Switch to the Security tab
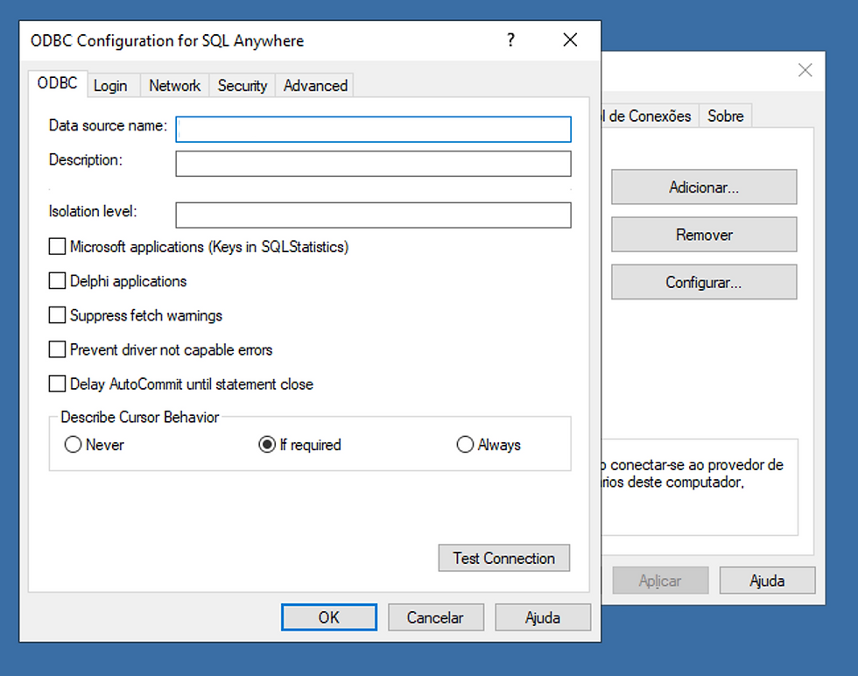 243,86
